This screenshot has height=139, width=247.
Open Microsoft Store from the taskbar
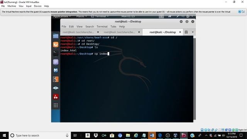112,136
